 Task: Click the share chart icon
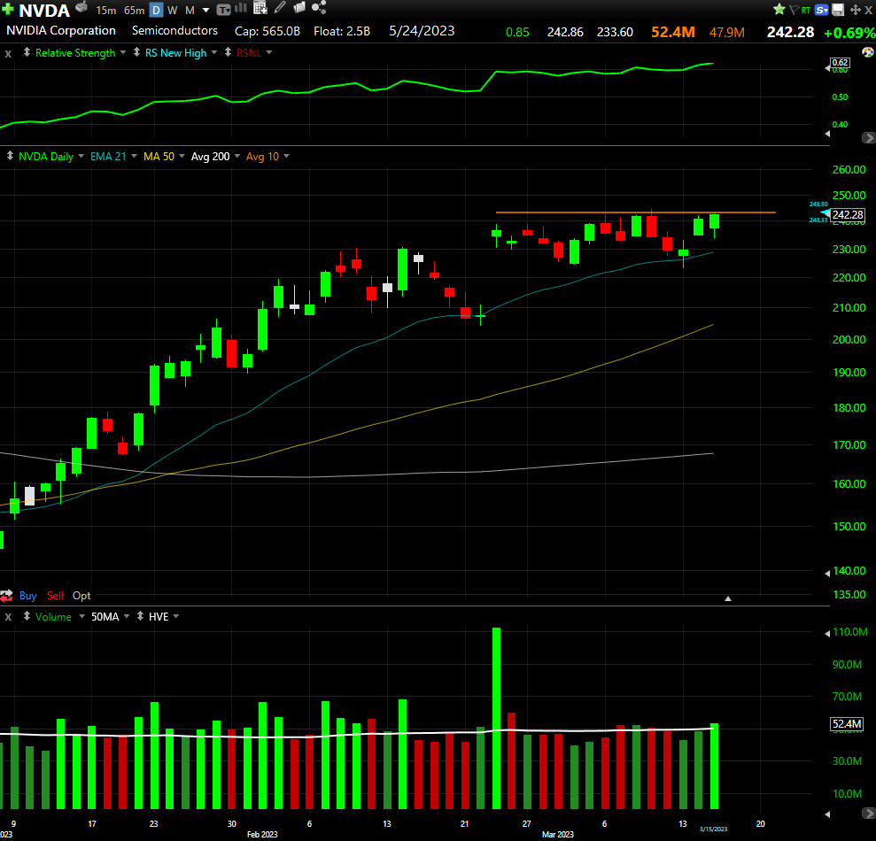click(319, 7)
